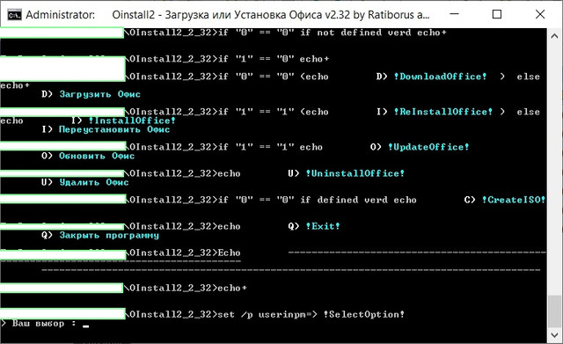Minimize the Oinstall2 console window
The image size is (563, 344).
[454, 14]
